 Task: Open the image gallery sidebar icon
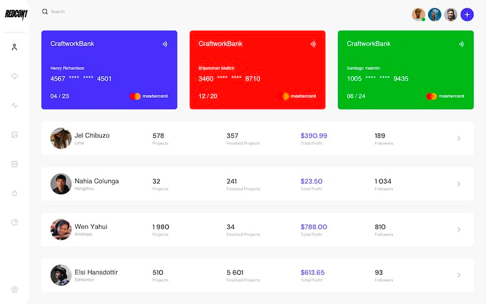tap(14, 134)
